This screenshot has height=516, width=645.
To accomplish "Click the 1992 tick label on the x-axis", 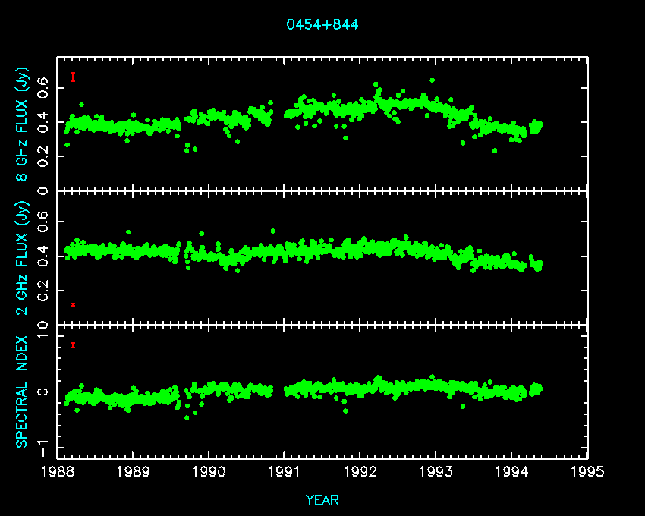I will click(360, 472).
